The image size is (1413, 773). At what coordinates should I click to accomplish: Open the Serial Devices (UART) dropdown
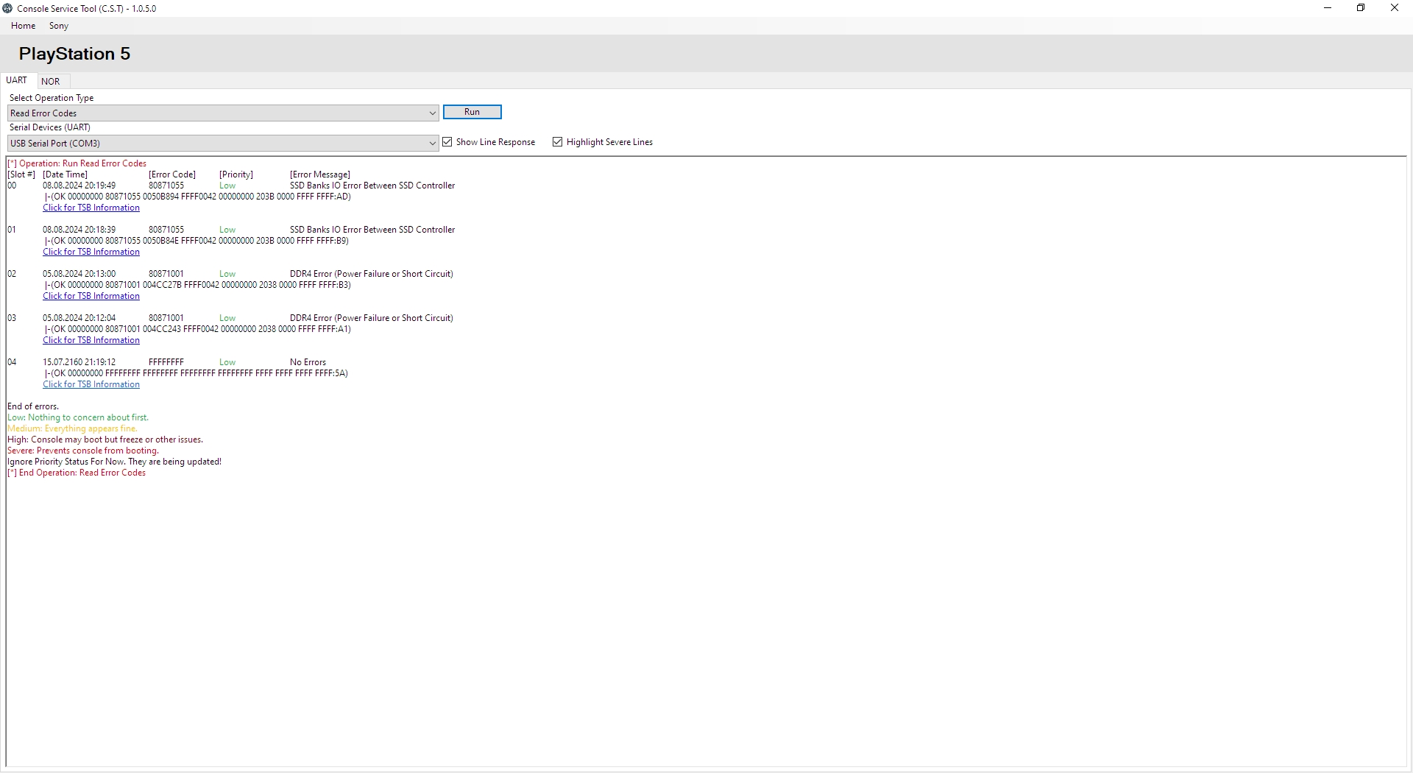223,143
